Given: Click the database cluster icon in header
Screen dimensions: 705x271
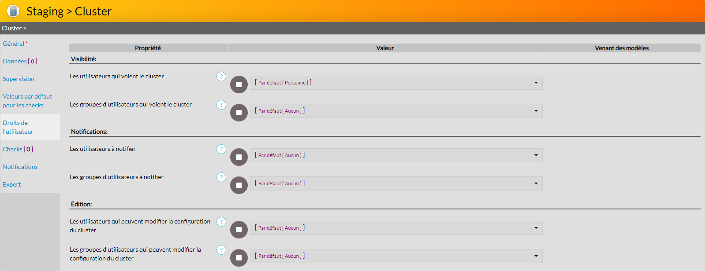Looking at the screenshot, I should [x=13, y=11].
